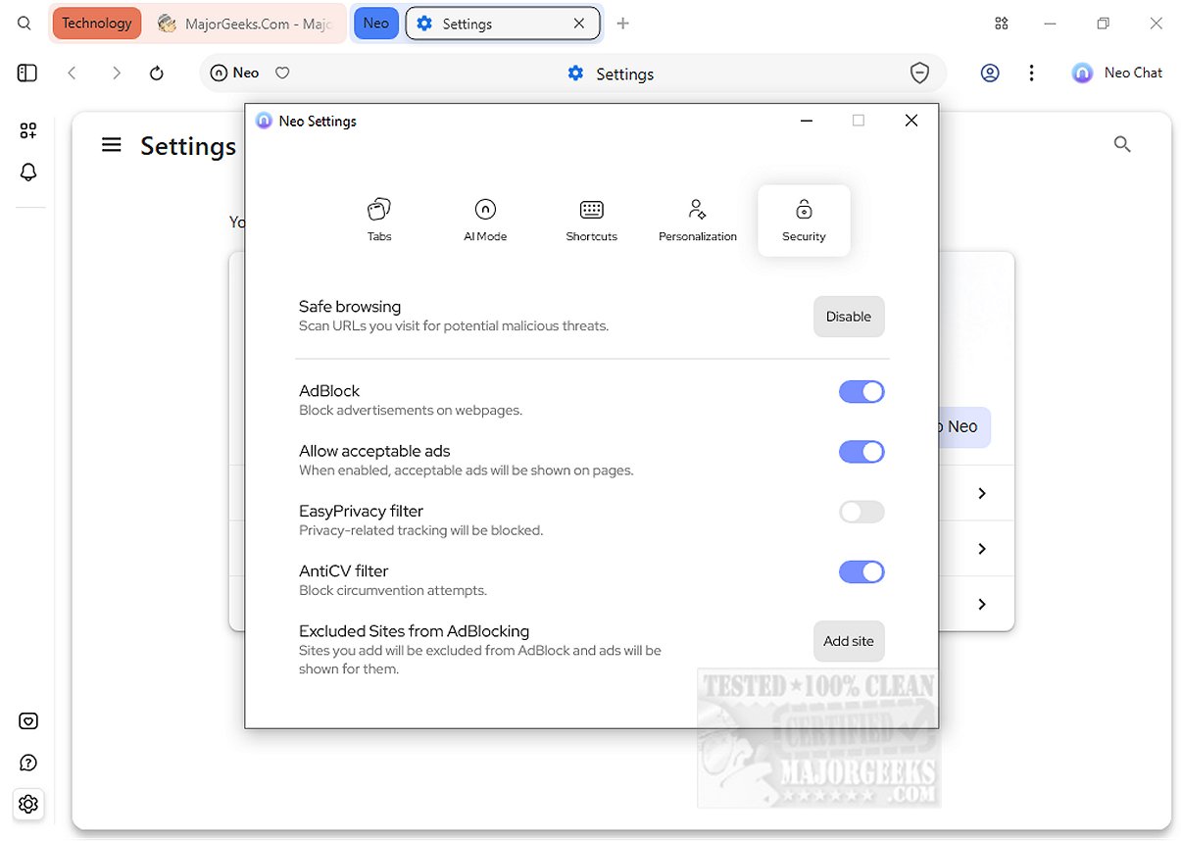
Task: Expand the third chevron row in Settings page
Action: [x=981, y=604]
